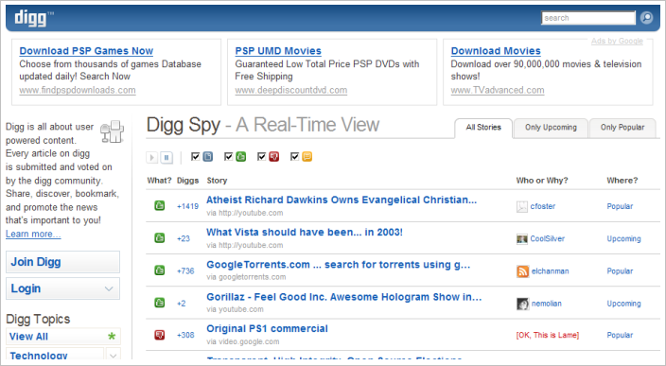
Task: Click the green asterisk beside View All
Action: pyautogui.click(x=112, y=337)
